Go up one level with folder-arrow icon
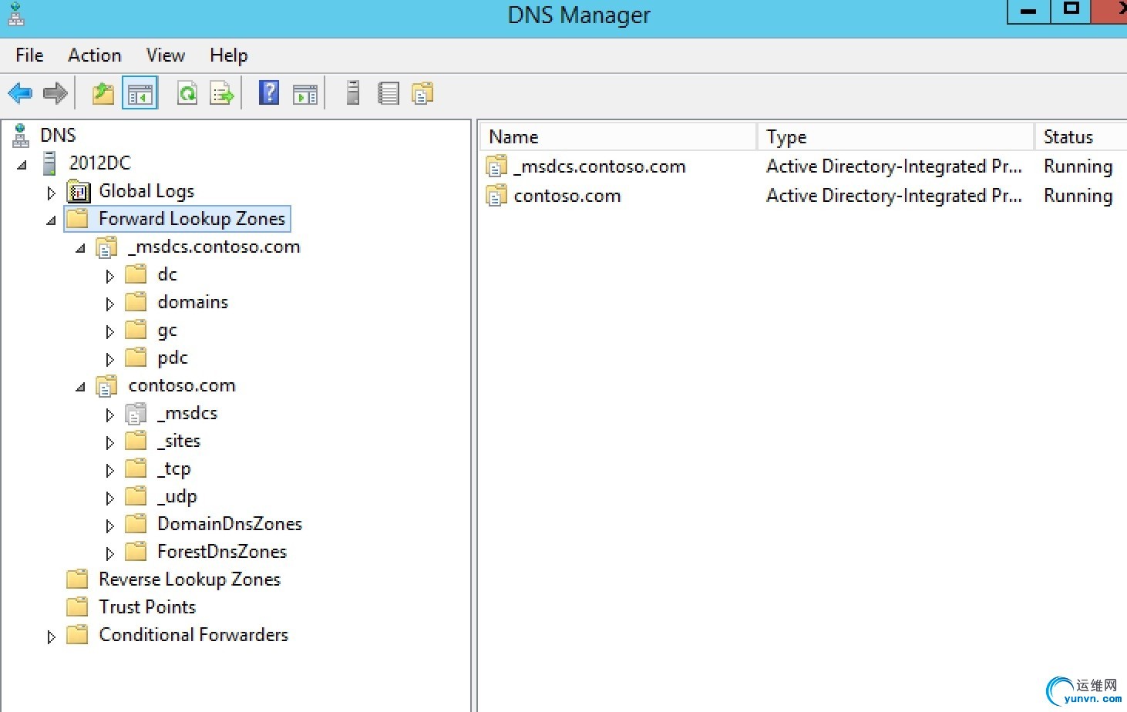Viewport: 1127px width, 712px height. point(103,94)
